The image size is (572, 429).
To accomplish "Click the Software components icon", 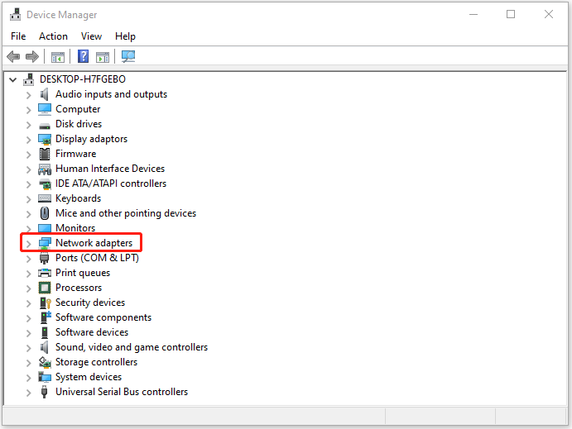I will 46,317.
